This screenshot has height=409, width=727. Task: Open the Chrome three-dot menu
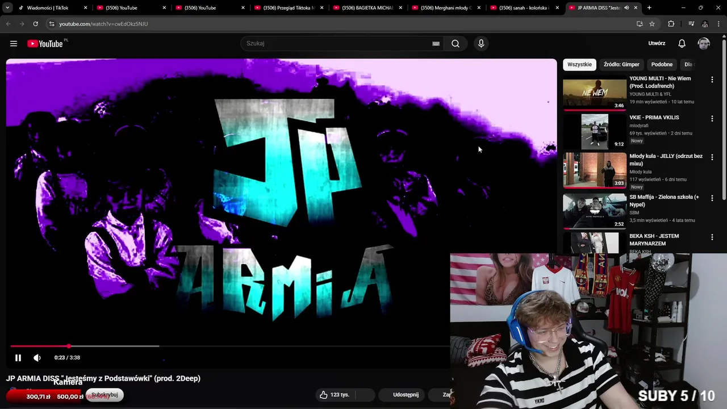718,24
